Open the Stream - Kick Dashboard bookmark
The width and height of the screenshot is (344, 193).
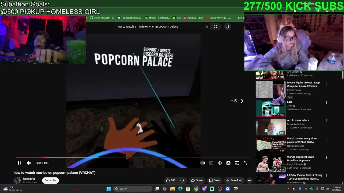[x=157, y=18]
